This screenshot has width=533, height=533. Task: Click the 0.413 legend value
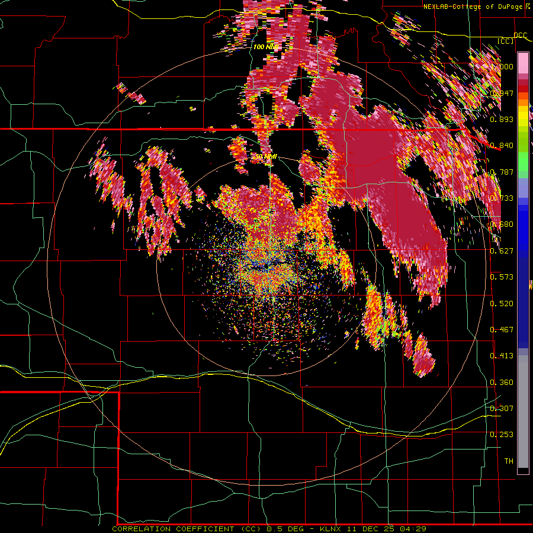tap(502, 356)
